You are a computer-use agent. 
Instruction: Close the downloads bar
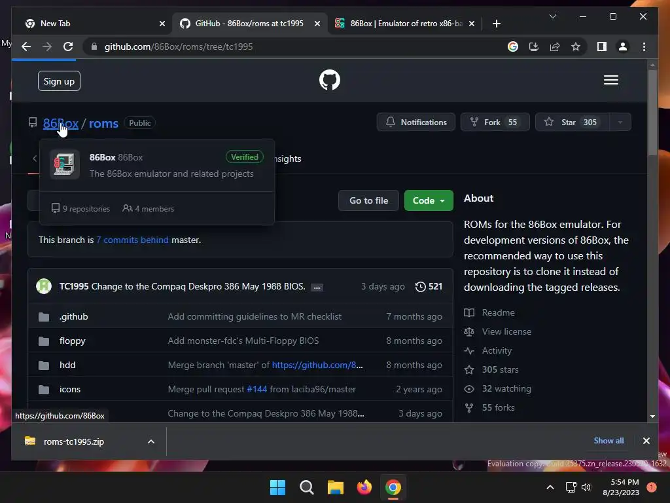(x=646, y=441)
